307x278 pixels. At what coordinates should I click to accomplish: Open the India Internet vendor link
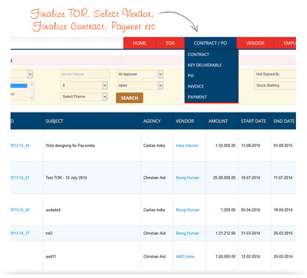pyautogui.click(x=187, y=145)
